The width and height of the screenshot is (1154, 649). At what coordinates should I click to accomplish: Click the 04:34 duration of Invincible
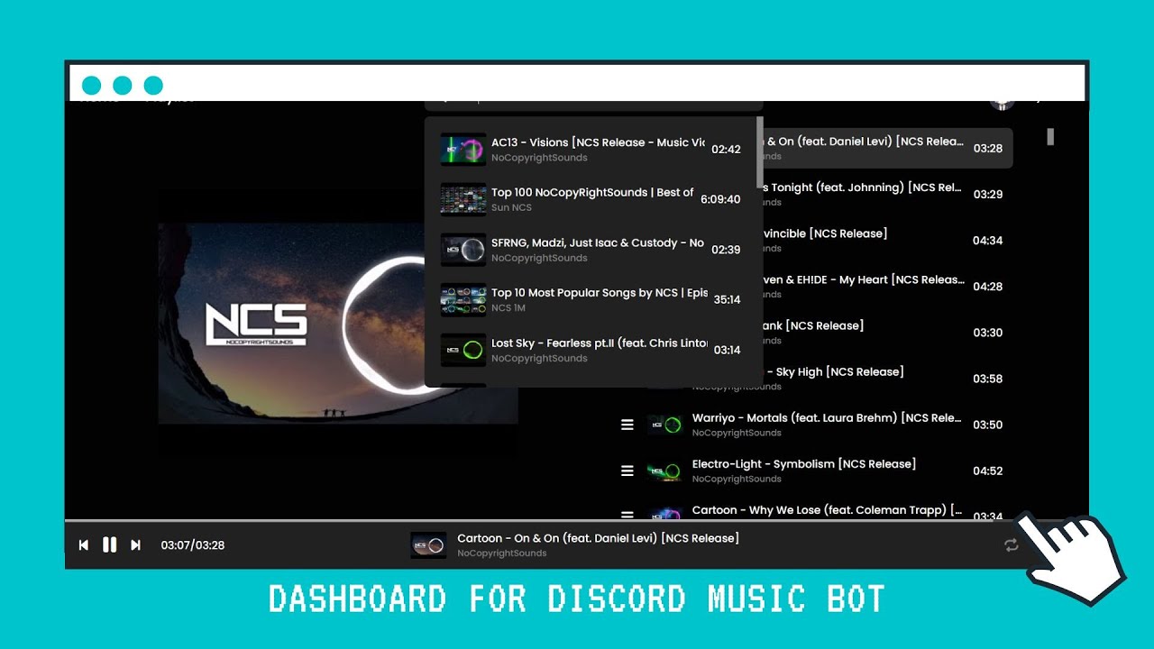pyautogui.click(x=988, y=241)
